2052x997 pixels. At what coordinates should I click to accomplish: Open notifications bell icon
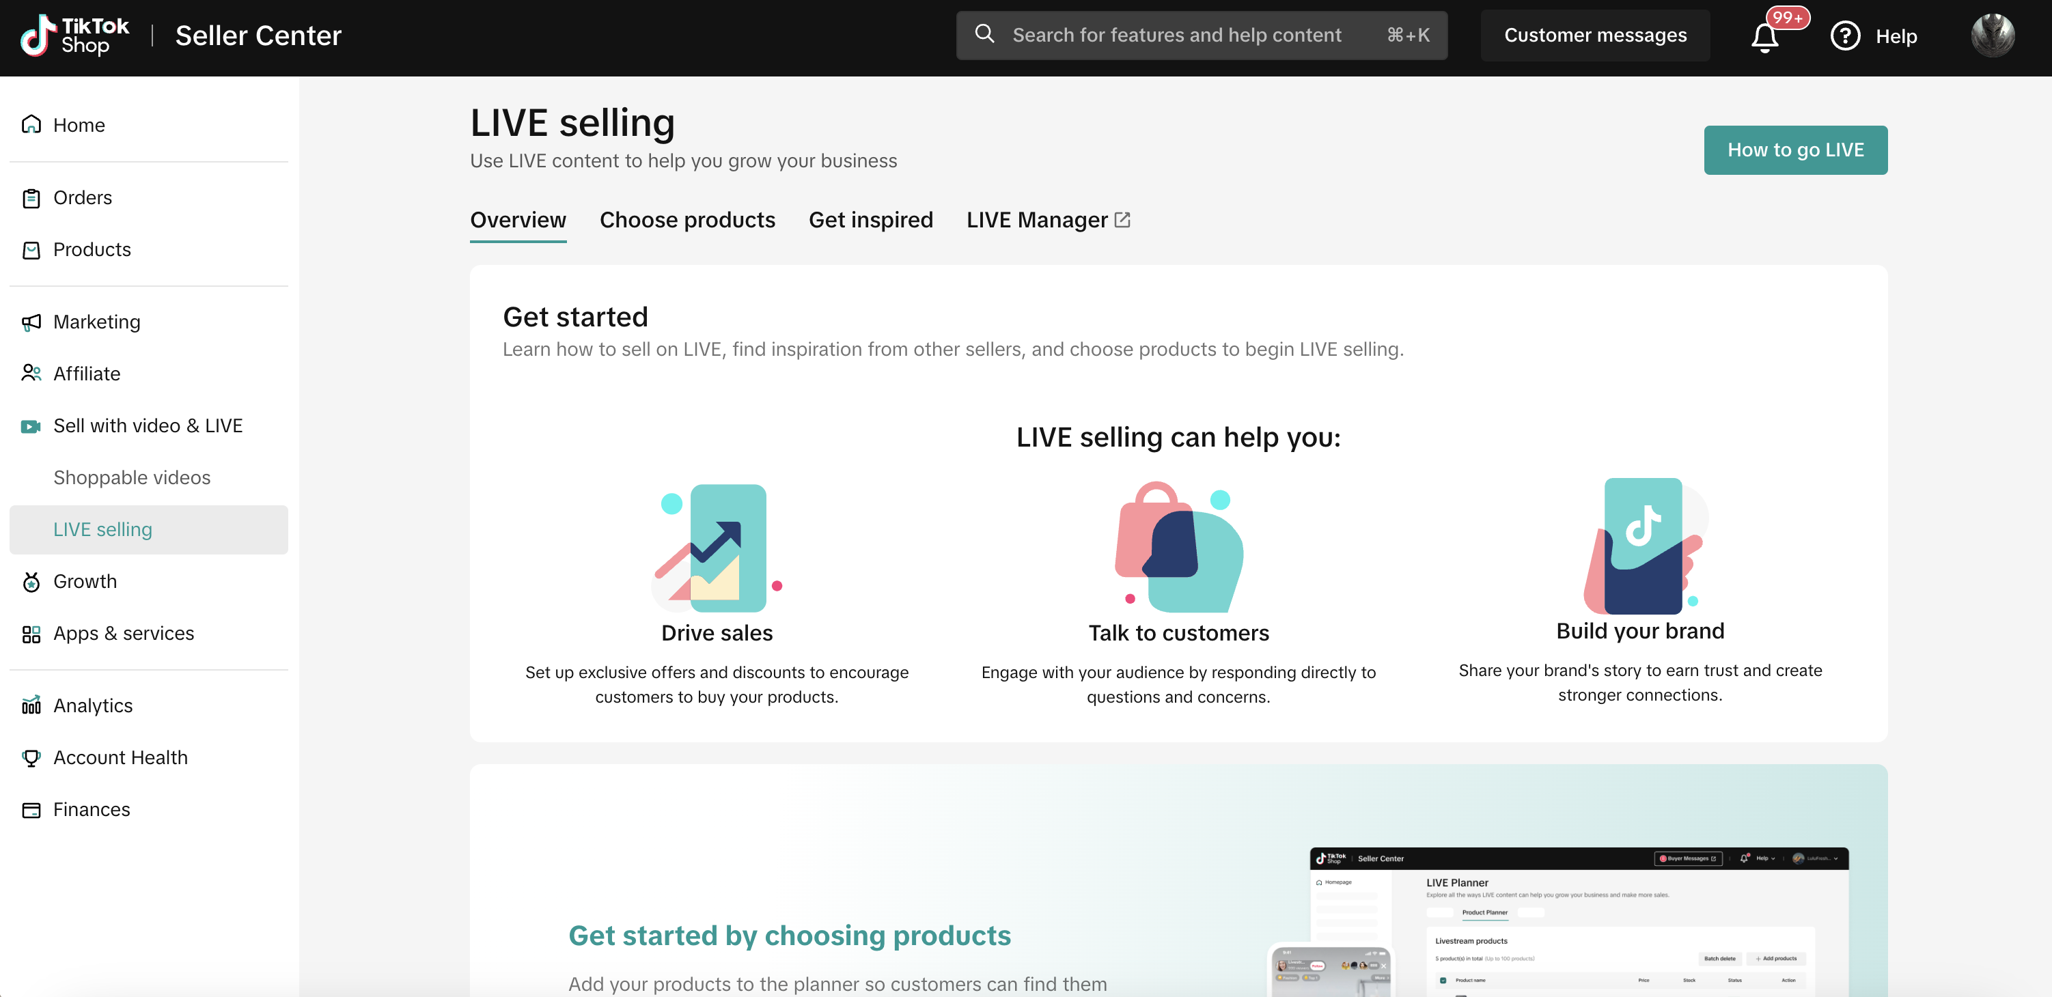1764,37
